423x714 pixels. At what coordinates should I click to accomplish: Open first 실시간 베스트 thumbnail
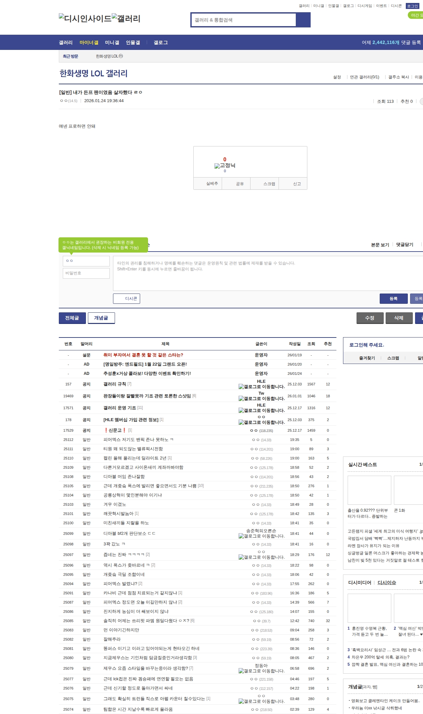pyautogui.click(x=369, y=490)
